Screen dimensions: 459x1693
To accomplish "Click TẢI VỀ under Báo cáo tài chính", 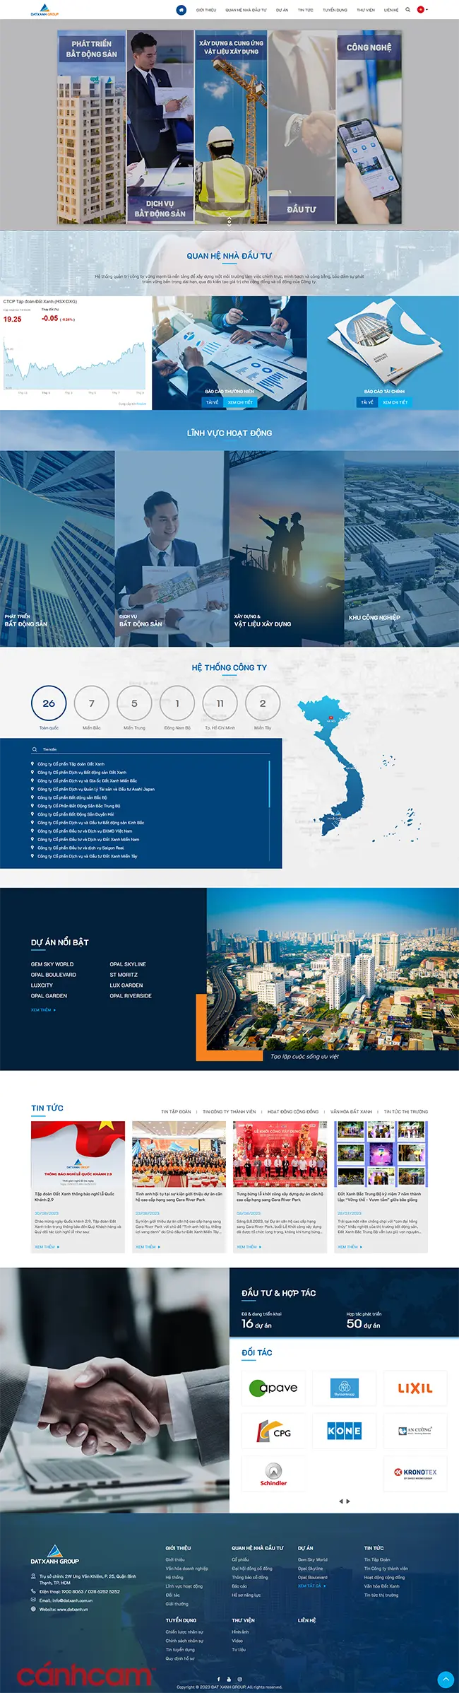I will coord(367,402).
